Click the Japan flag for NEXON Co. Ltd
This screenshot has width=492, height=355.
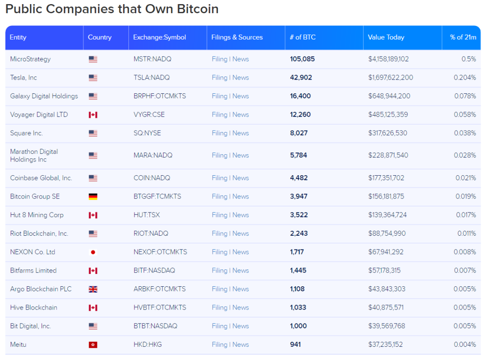coord(93,252)
